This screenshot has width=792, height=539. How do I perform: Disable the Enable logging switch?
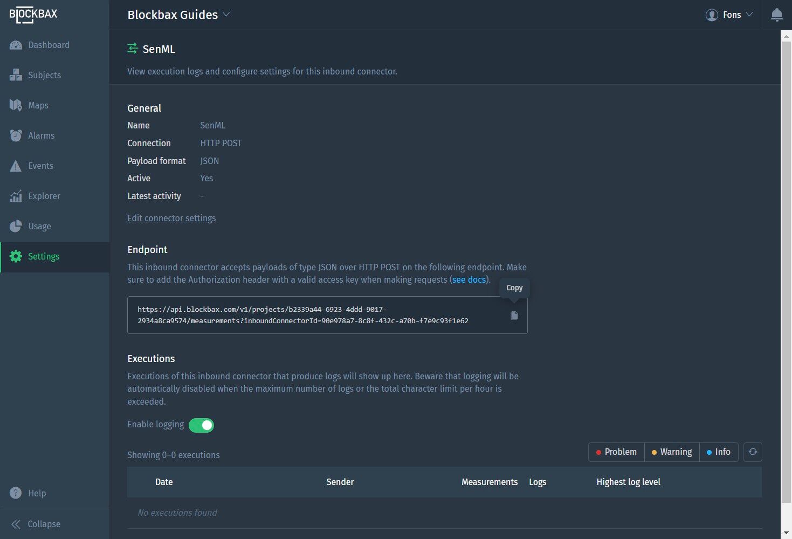[x=202, y=425]
